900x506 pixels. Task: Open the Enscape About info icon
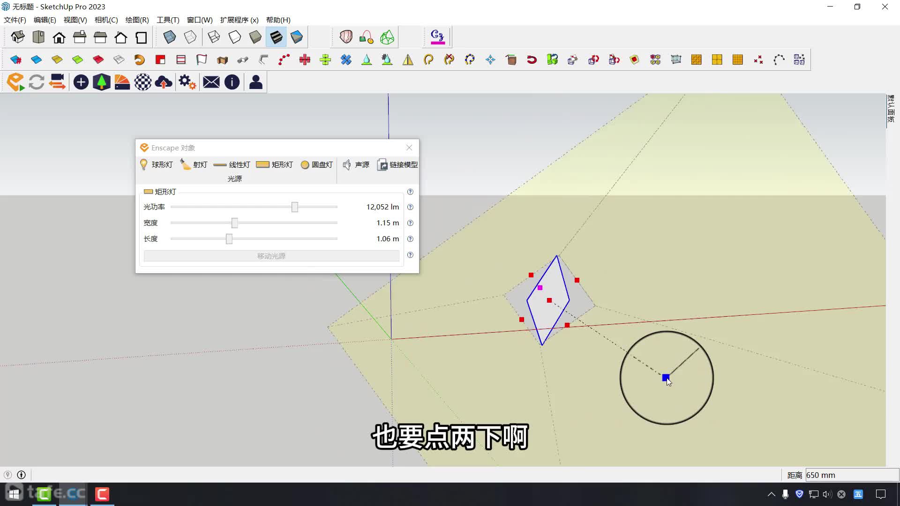click(232, 82)
